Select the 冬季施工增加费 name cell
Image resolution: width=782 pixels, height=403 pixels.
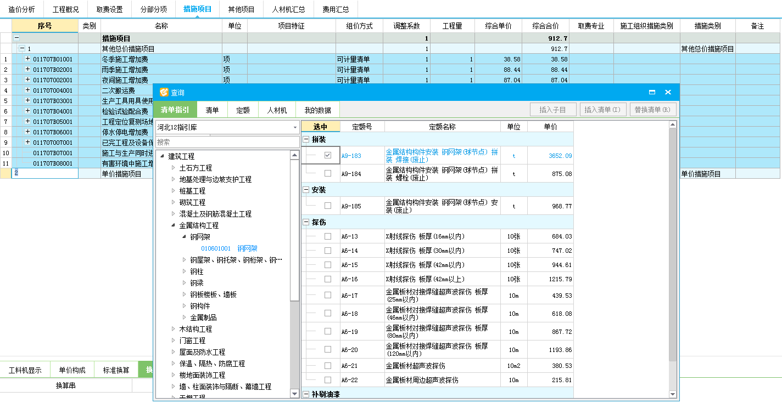coord(161,59)
